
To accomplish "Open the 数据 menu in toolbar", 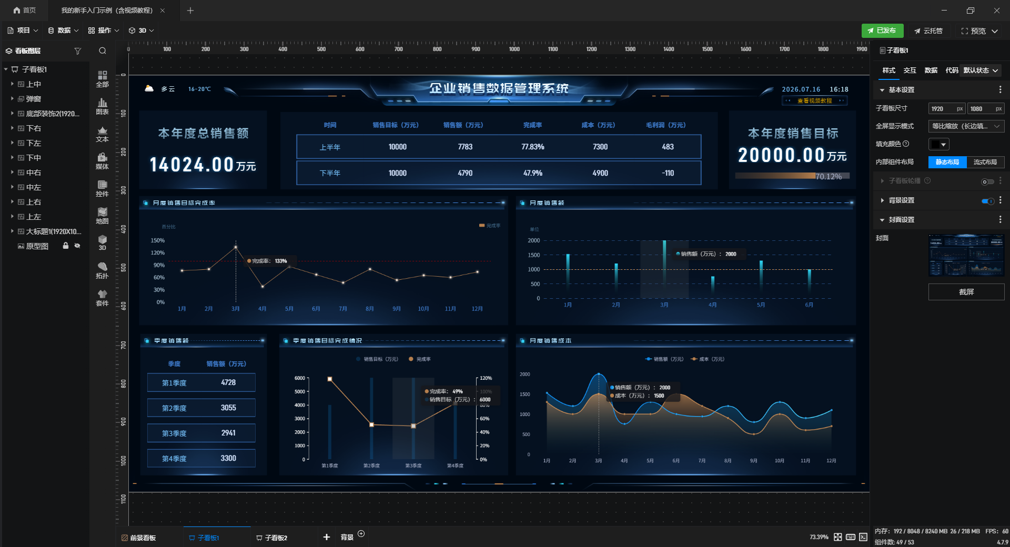I will (x=64, y=31).
